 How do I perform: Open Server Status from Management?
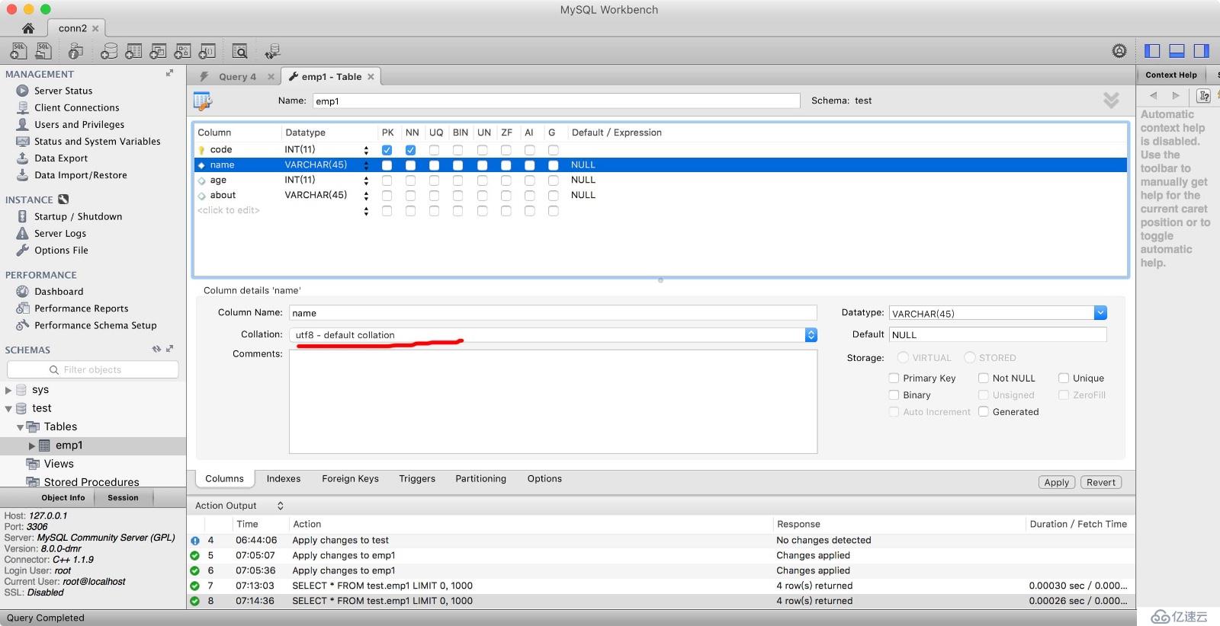point(63,91)
